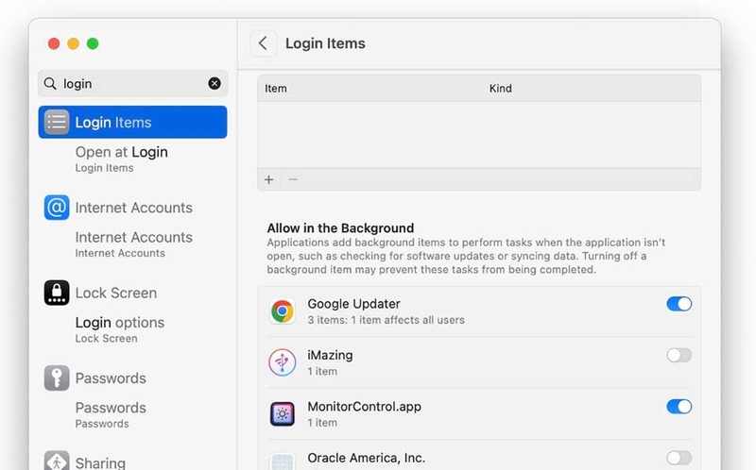Select Login Items in the sidebar

coord(132,123)
